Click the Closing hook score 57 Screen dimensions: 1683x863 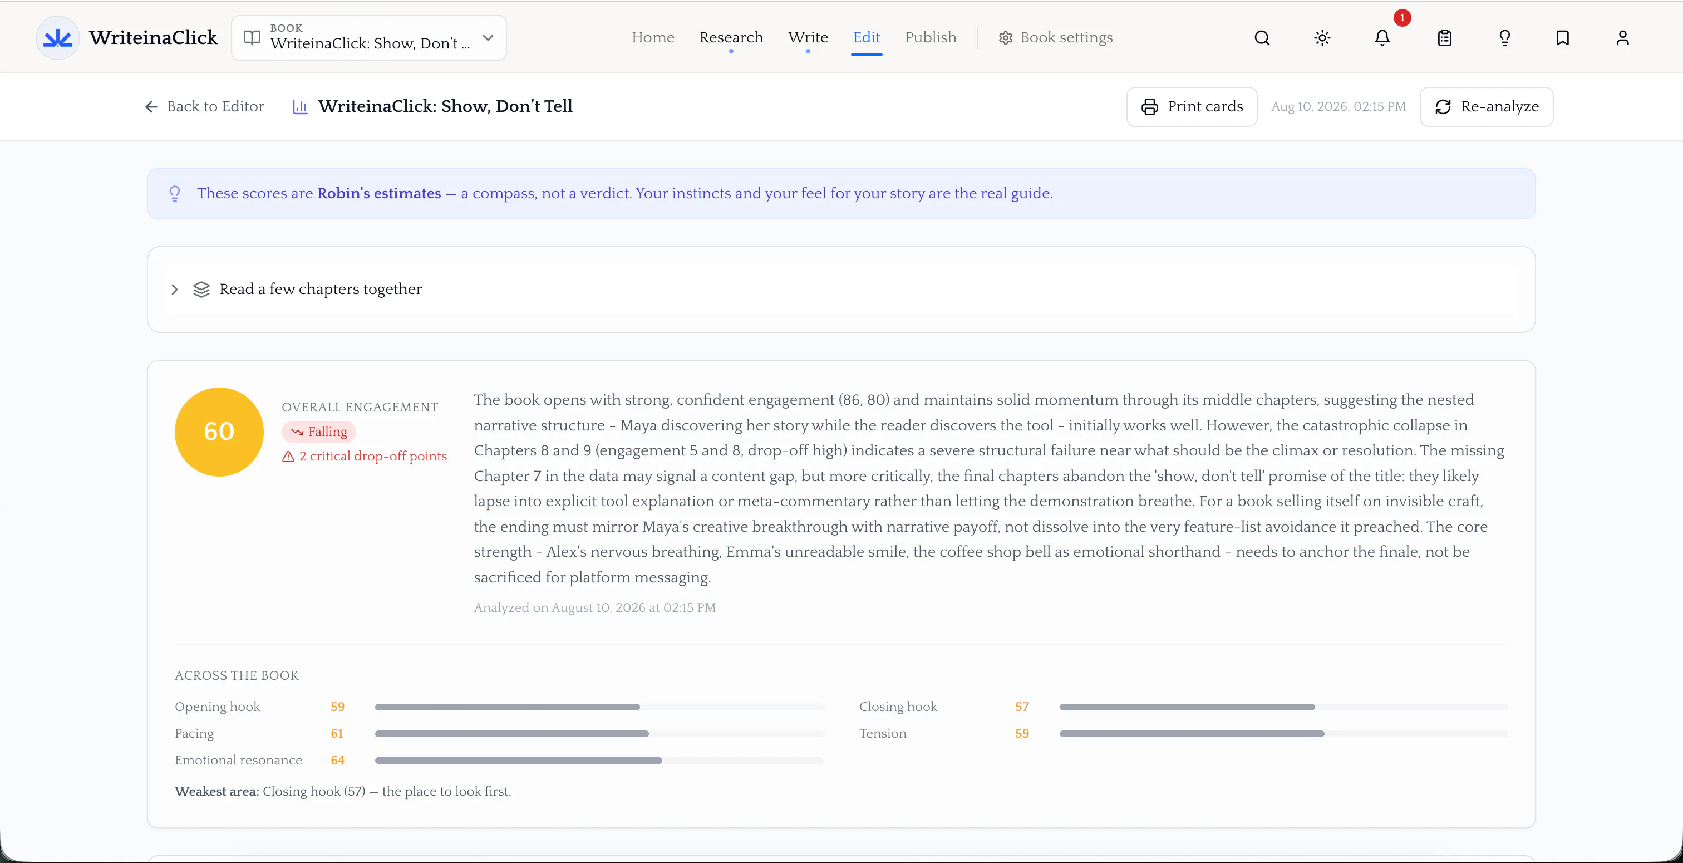tap(1022, 707)
